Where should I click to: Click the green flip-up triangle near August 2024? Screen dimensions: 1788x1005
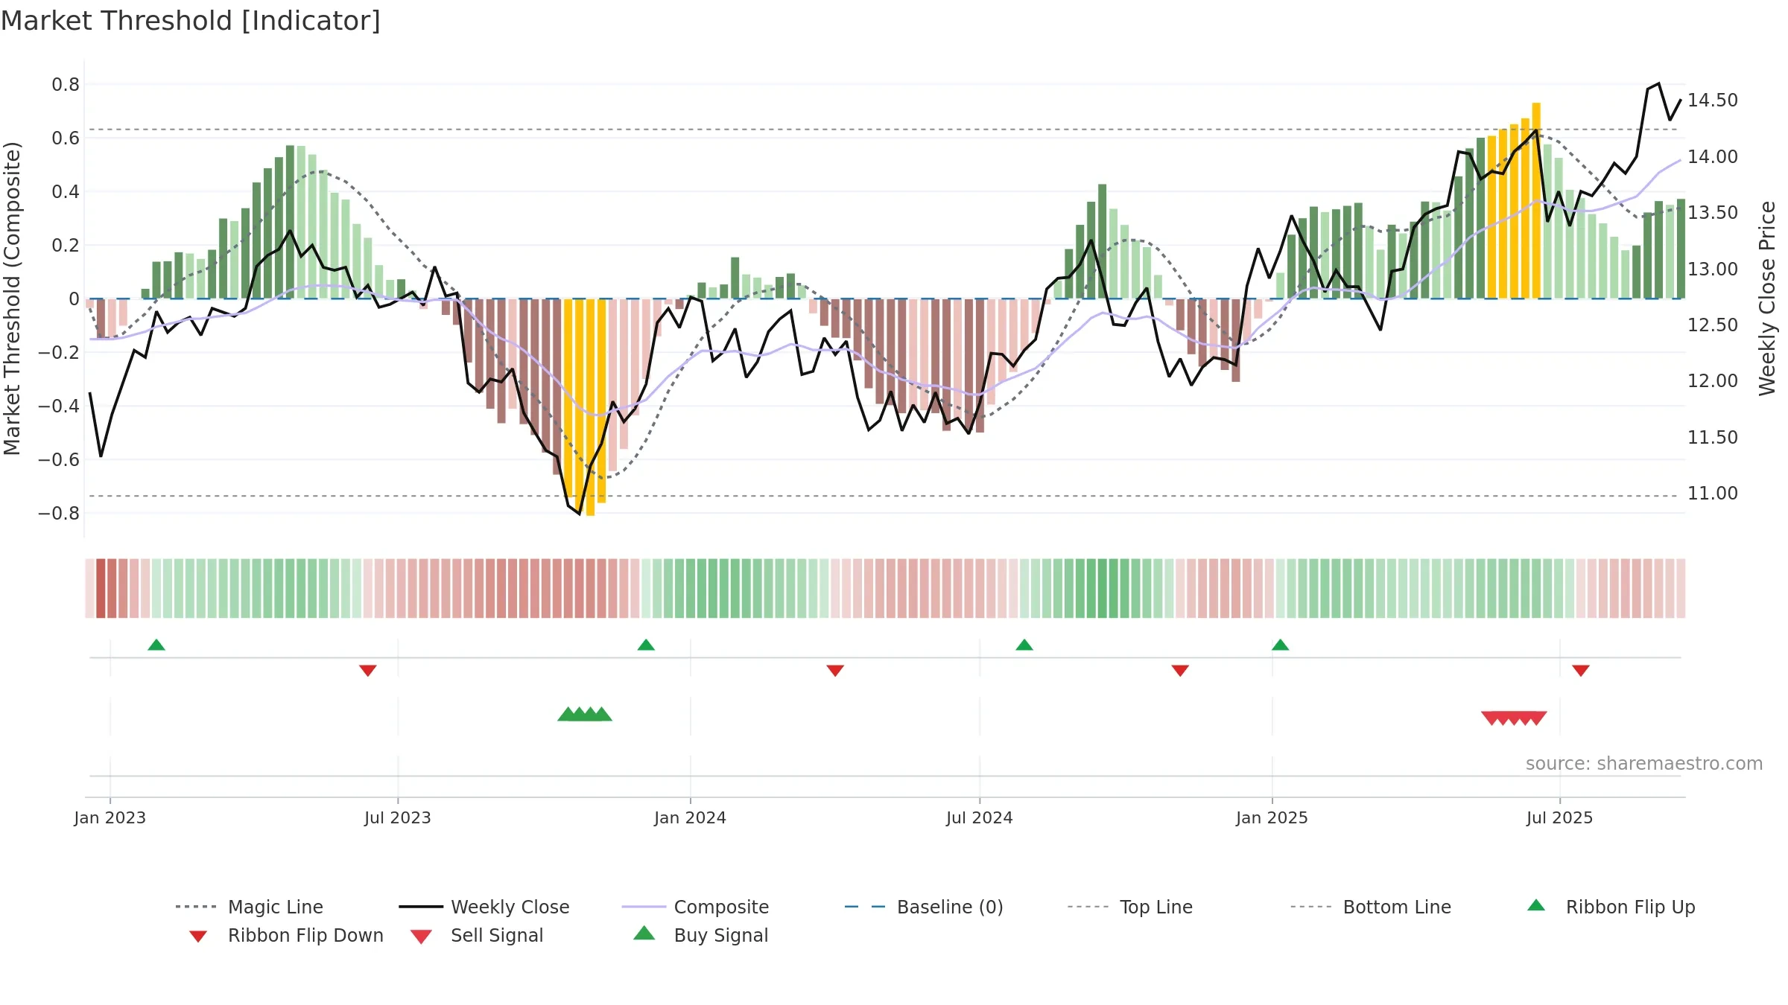[x=1024, y=645]
